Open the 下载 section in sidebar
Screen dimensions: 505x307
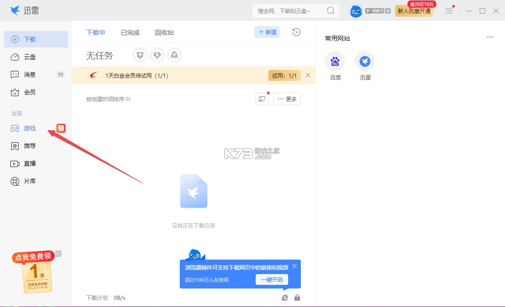click(36, 39)
